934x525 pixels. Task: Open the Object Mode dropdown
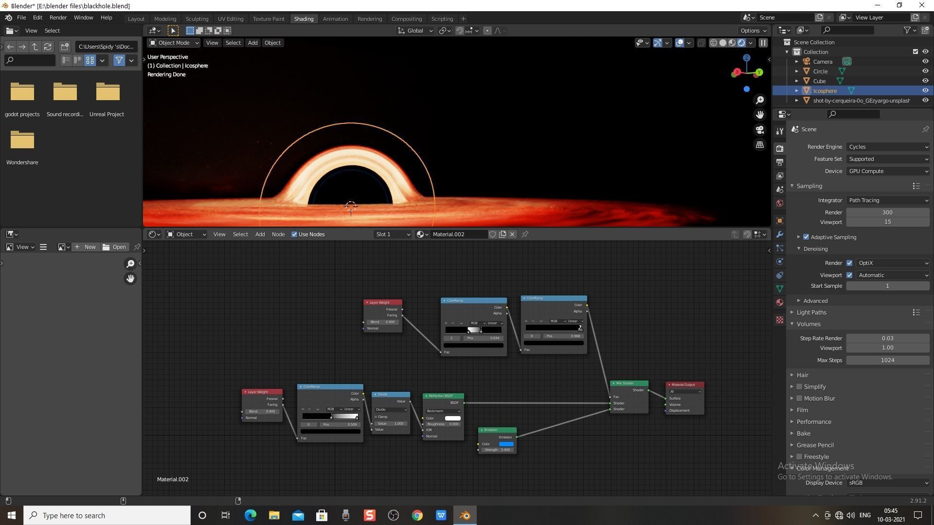point(174,43)
